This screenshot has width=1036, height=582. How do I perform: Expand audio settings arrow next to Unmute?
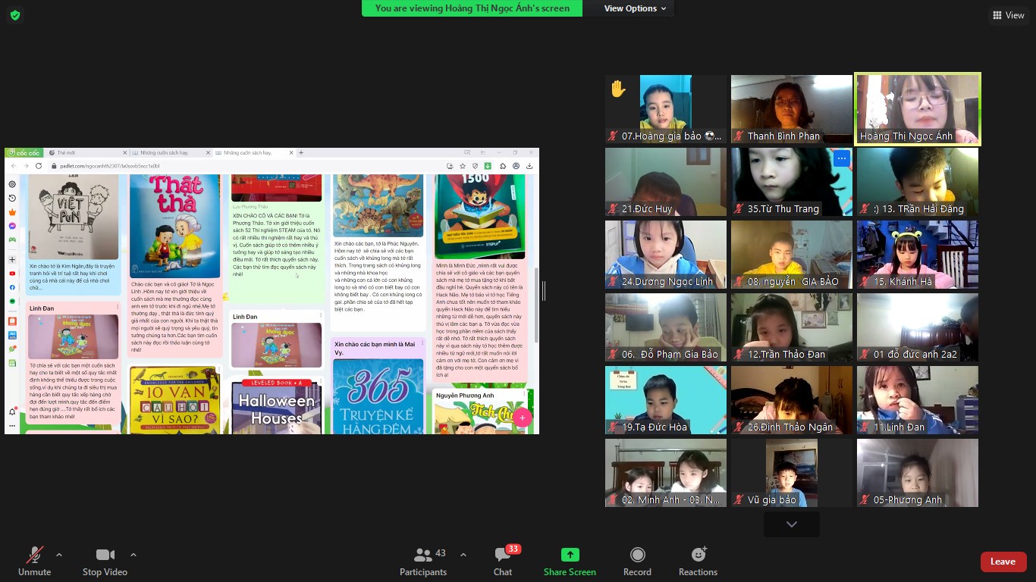click(59, 554)
